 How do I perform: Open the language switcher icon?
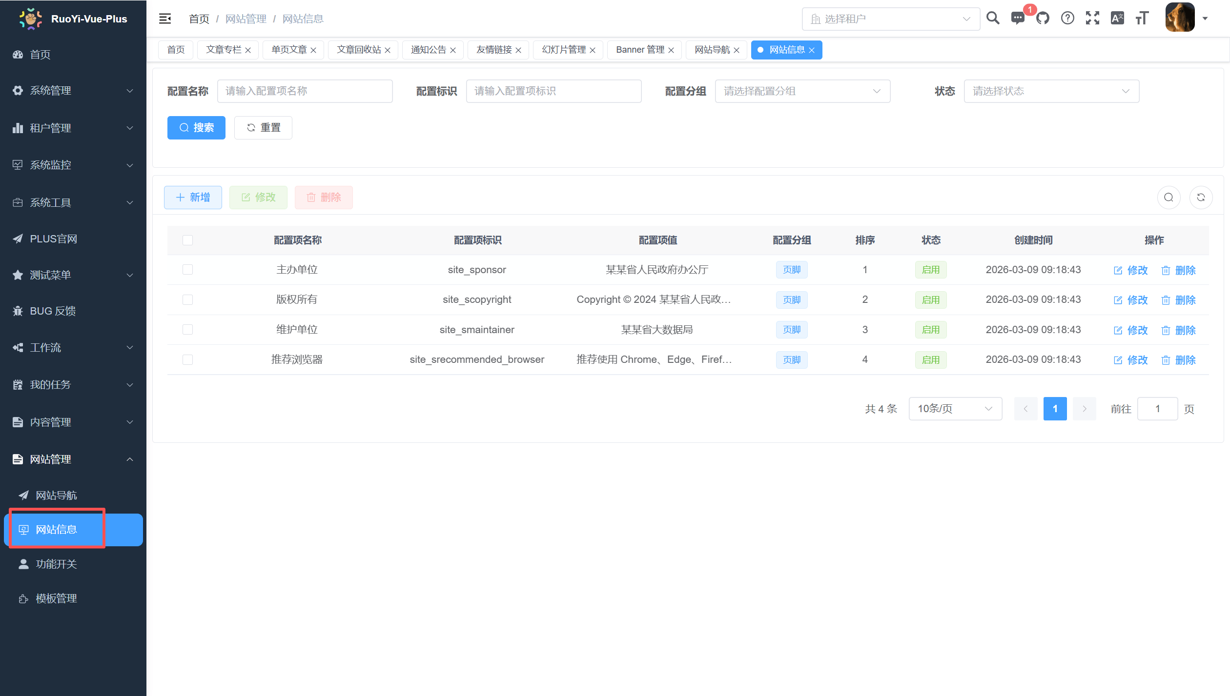point(1117,18)
